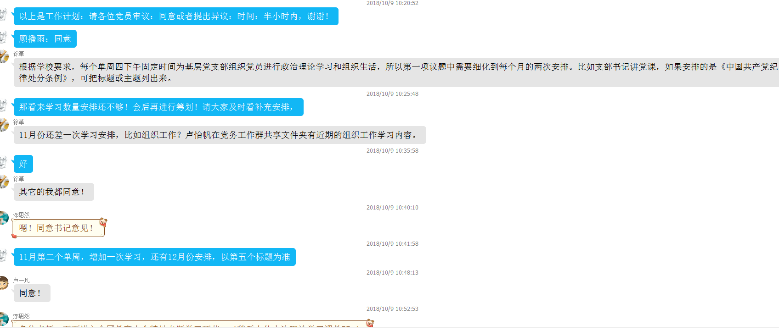This screenshot has height=331, width=779.
Task: Select the 11月第二个单周 blue message
Action: click(154, 257)
